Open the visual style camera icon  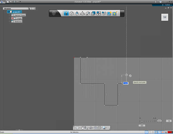click(x=95, y=128)
